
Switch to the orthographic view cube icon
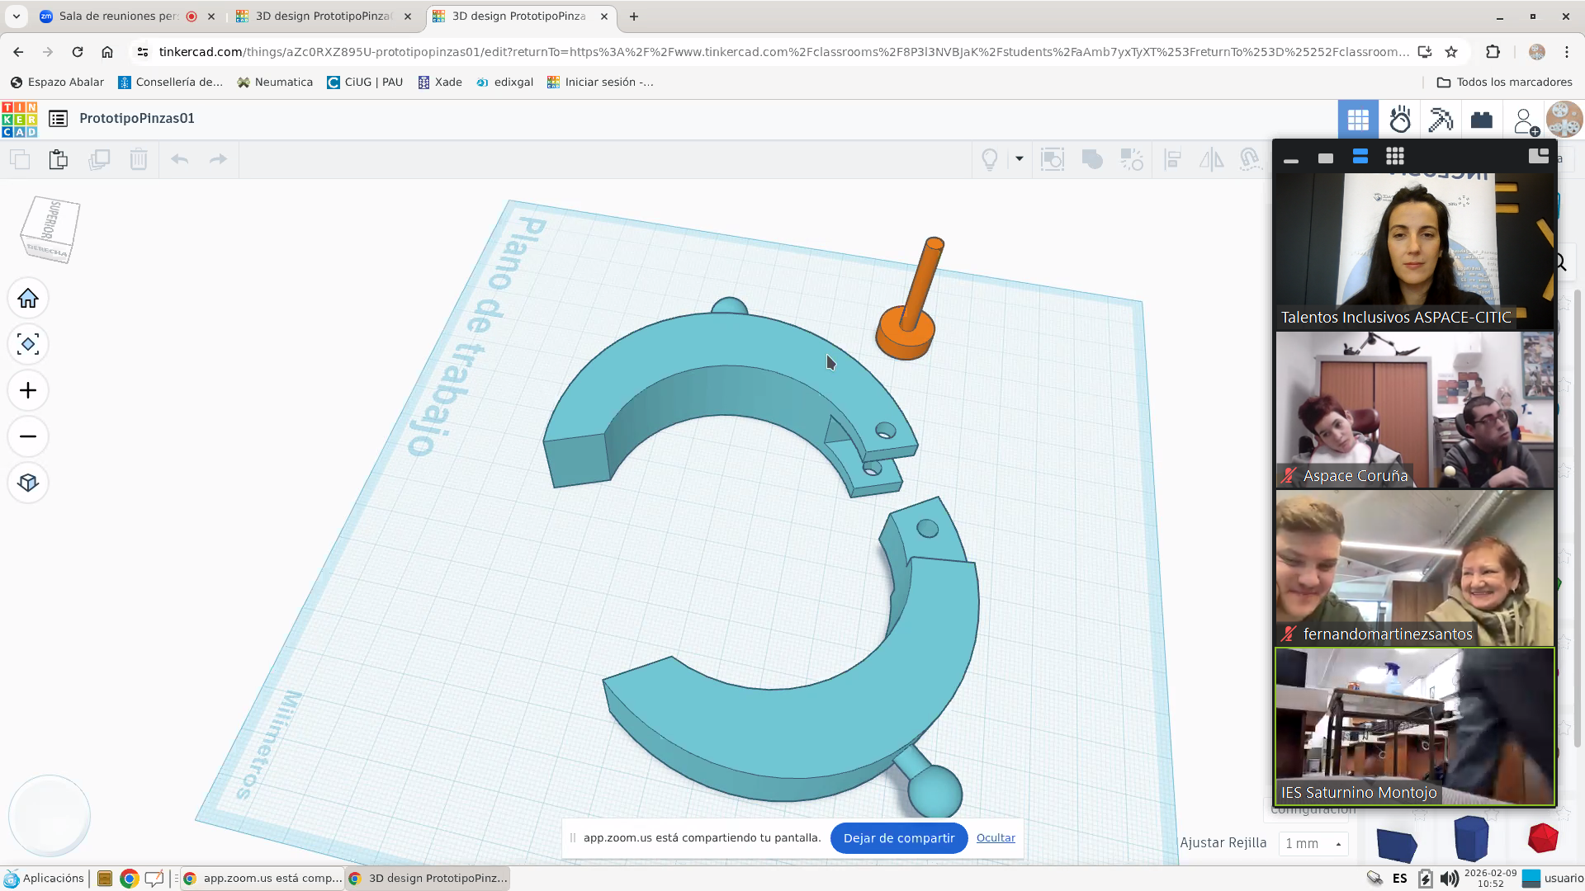pos(28,483)
